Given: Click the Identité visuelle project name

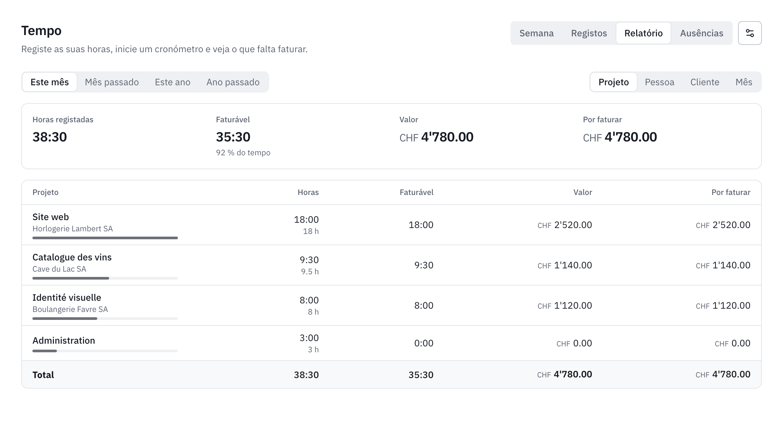Looking at the screenshot, I should [x=67, y=297].
